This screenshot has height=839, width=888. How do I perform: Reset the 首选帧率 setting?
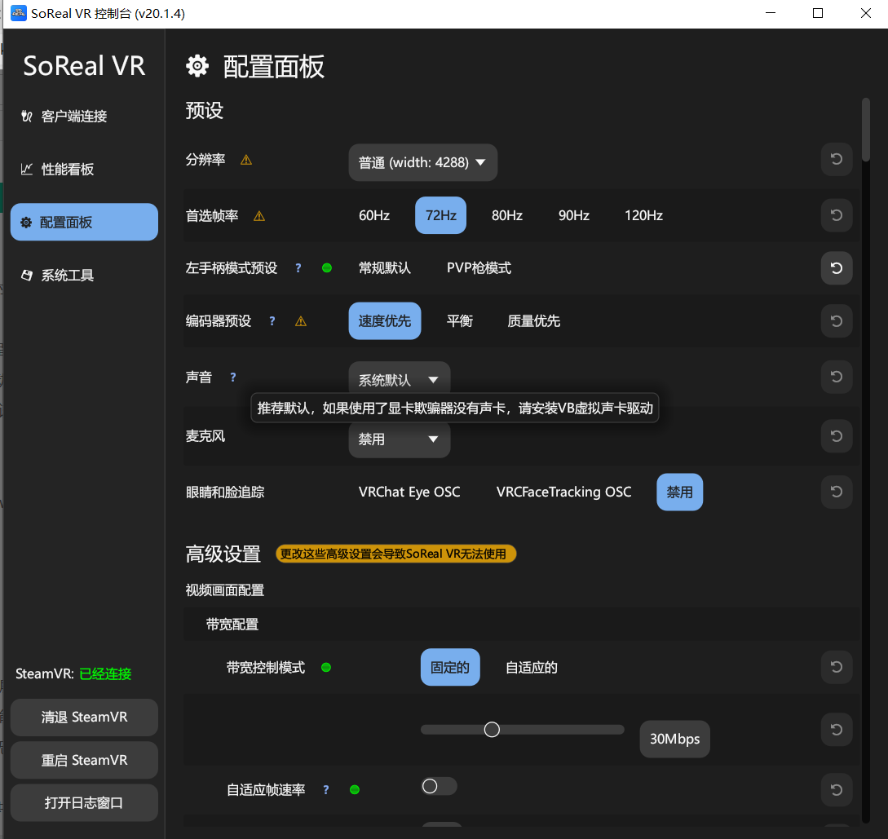tap(837, 215)
